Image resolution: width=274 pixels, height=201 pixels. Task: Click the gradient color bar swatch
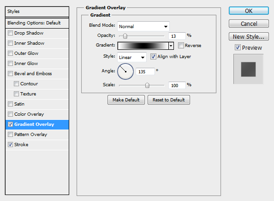[143, 46]
